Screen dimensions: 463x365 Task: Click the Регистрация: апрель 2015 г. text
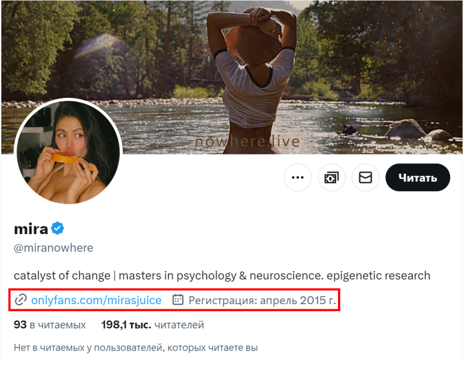262,300
